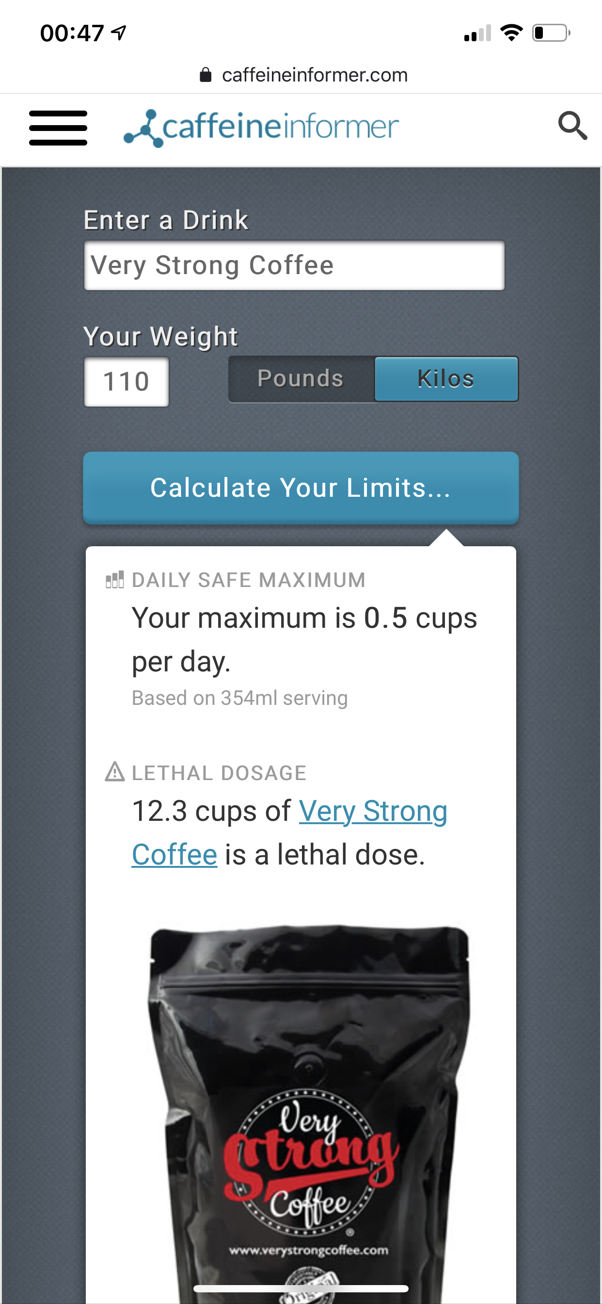This screenshot has width=602, height=1304.
Task: Click the caffeineinformer logo
Action: [262, 127]
